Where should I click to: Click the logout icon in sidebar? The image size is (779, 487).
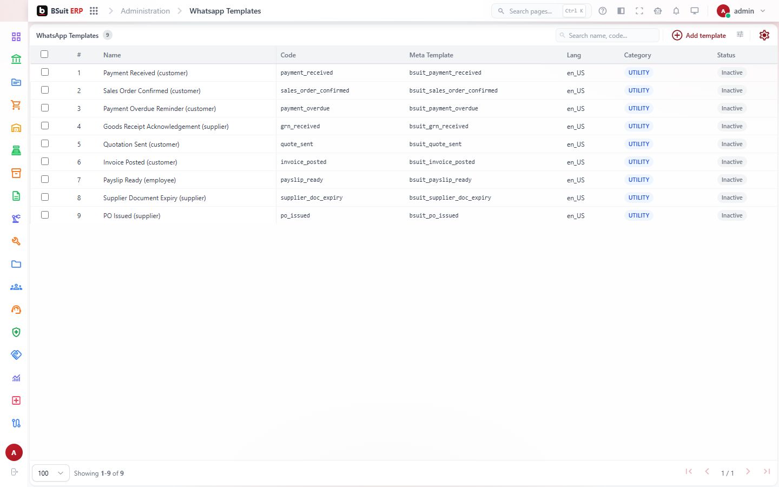click(x=15, y=472)
